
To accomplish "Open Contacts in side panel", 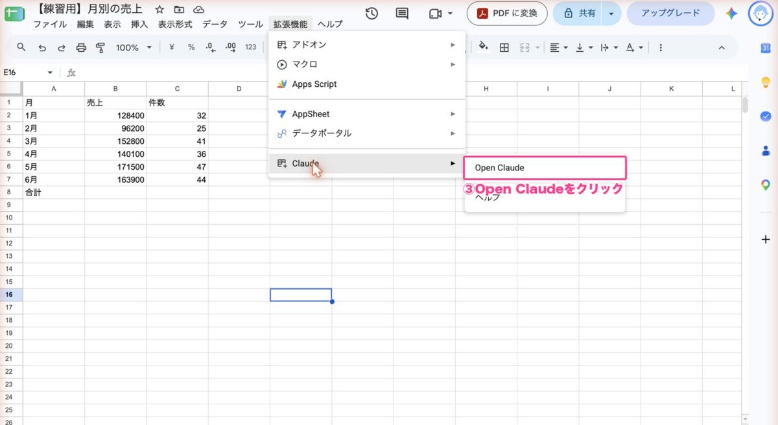I will (765, 150).
